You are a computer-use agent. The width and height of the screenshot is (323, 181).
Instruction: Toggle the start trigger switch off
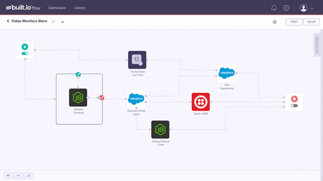tap(25, 53)
